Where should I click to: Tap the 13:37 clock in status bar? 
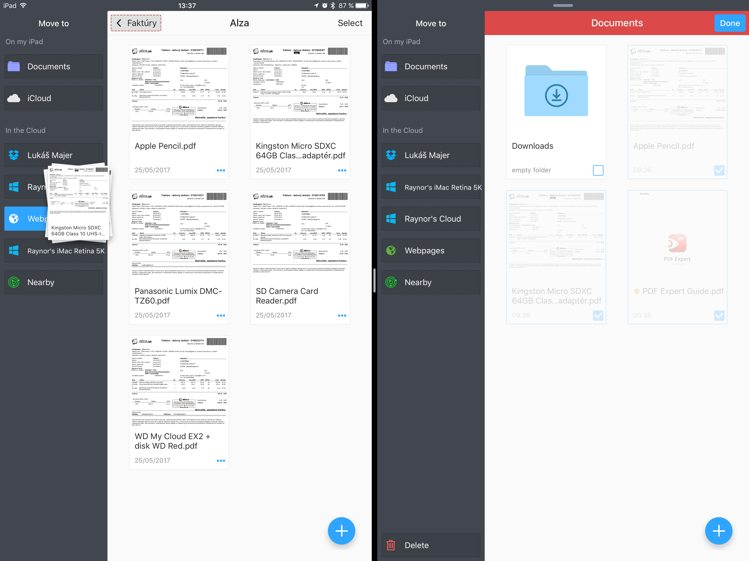(x=187, y=5)
